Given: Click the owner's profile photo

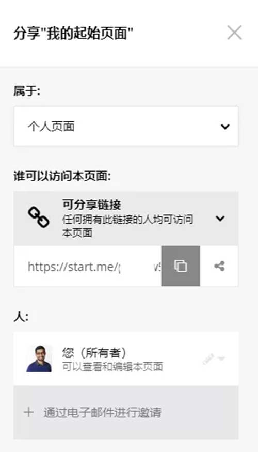Looking at the screenshot, I should [x=39, y=359].
